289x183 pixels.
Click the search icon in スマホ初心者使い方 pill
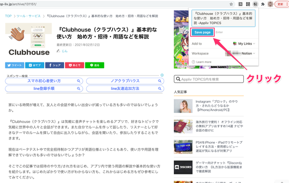tap(79, 81)
